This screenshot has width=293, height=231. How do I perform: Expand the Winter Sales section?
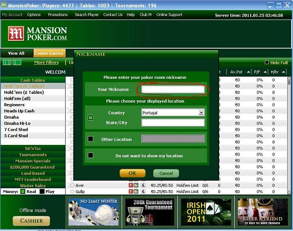point(33,186)
